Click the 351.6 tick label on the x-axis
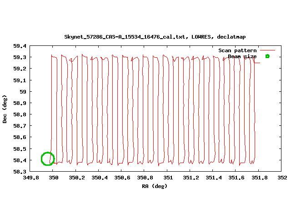This screenshot has height=218, width=291. click(236, 178)
